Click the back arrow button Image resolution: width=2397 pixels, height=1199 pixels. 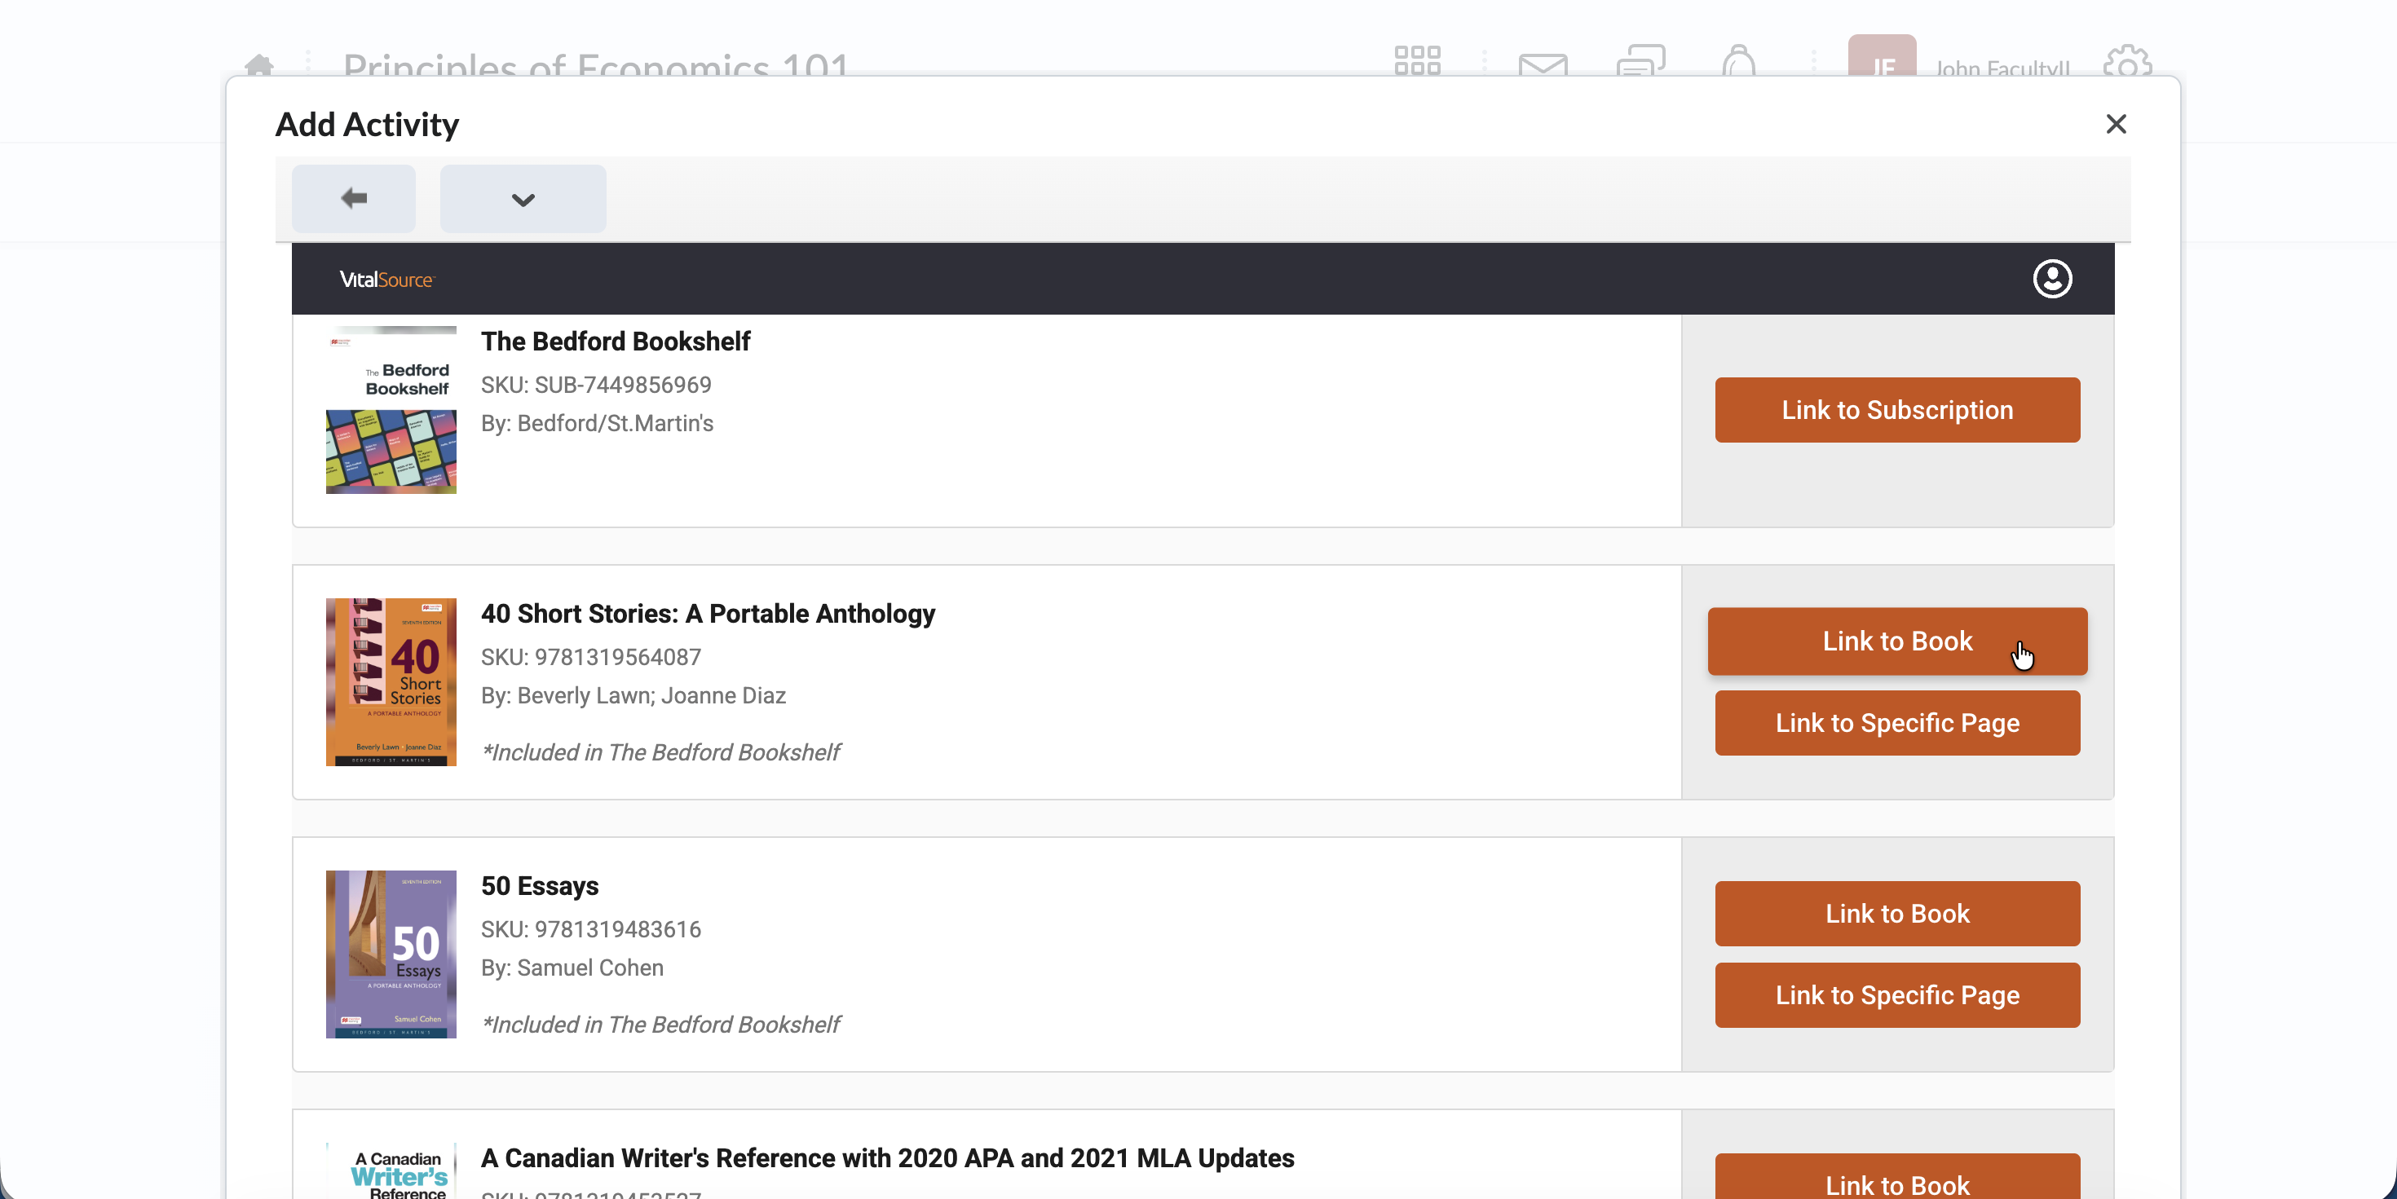click(x=354, y=198)
